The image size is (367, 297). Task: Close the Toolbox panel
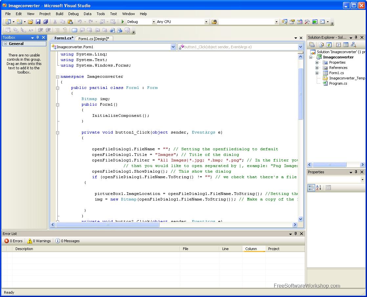44,37
